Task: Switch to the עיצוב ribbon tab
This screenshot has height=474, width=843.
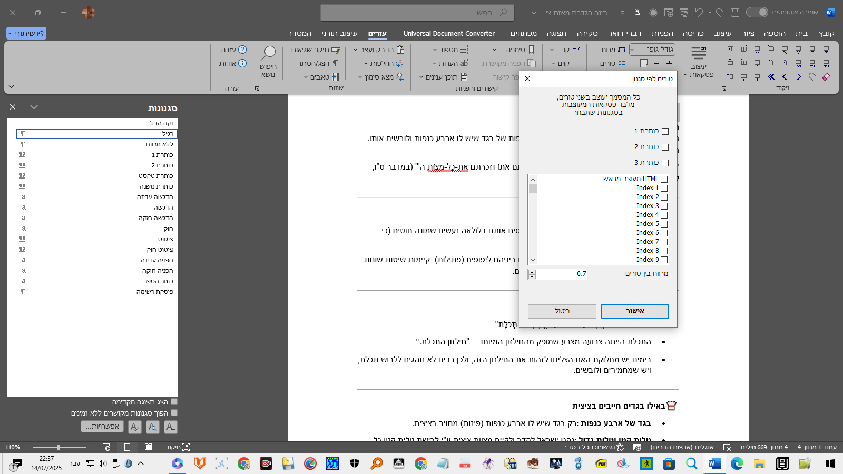Action: pos(722,33)
